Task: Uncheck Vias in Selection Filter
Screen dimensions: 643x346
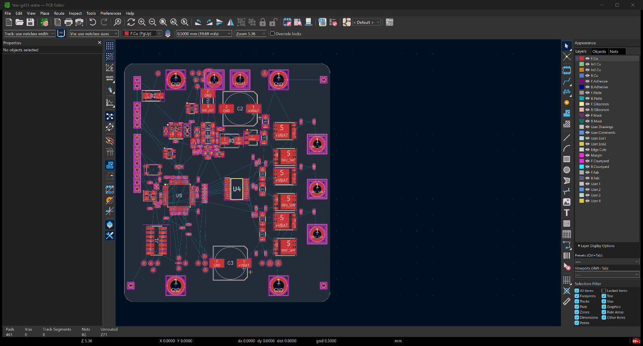Action: [x=604, y=301]
